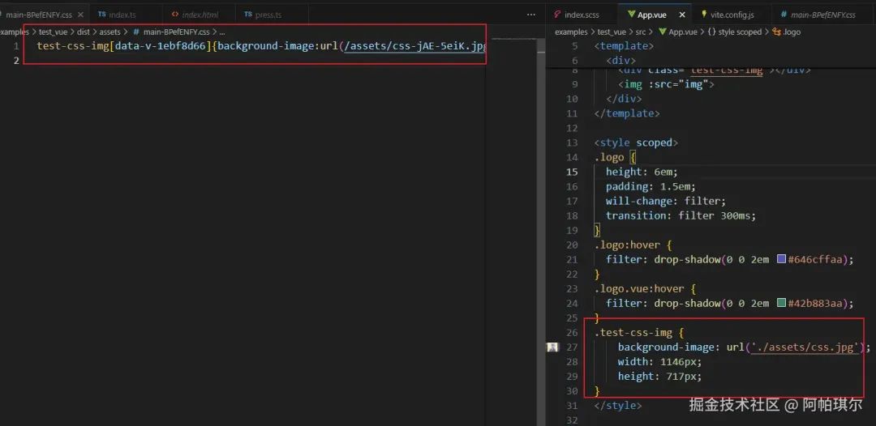Click line number 2 in left editor
The image size is (876, 426).
[x=16, y=60]
